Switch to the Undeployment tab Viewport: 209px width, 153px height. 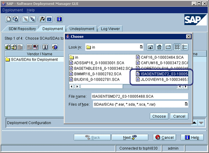click(82, 29)
